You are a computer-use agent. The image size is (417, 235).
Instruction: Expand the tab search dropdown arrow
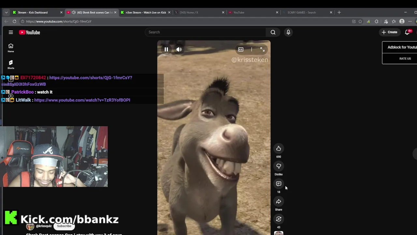tap(6, 12)
